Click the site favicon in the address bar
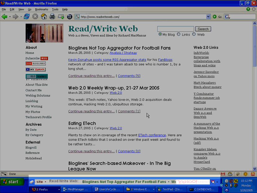The image size is (257, 193). (78, 17)
